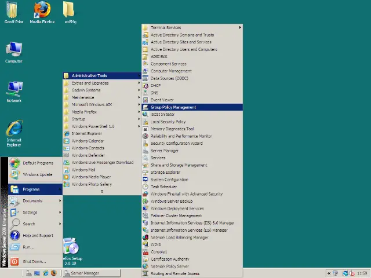
Task: Open Routing and Remote Access
Action: coord(192,273)
